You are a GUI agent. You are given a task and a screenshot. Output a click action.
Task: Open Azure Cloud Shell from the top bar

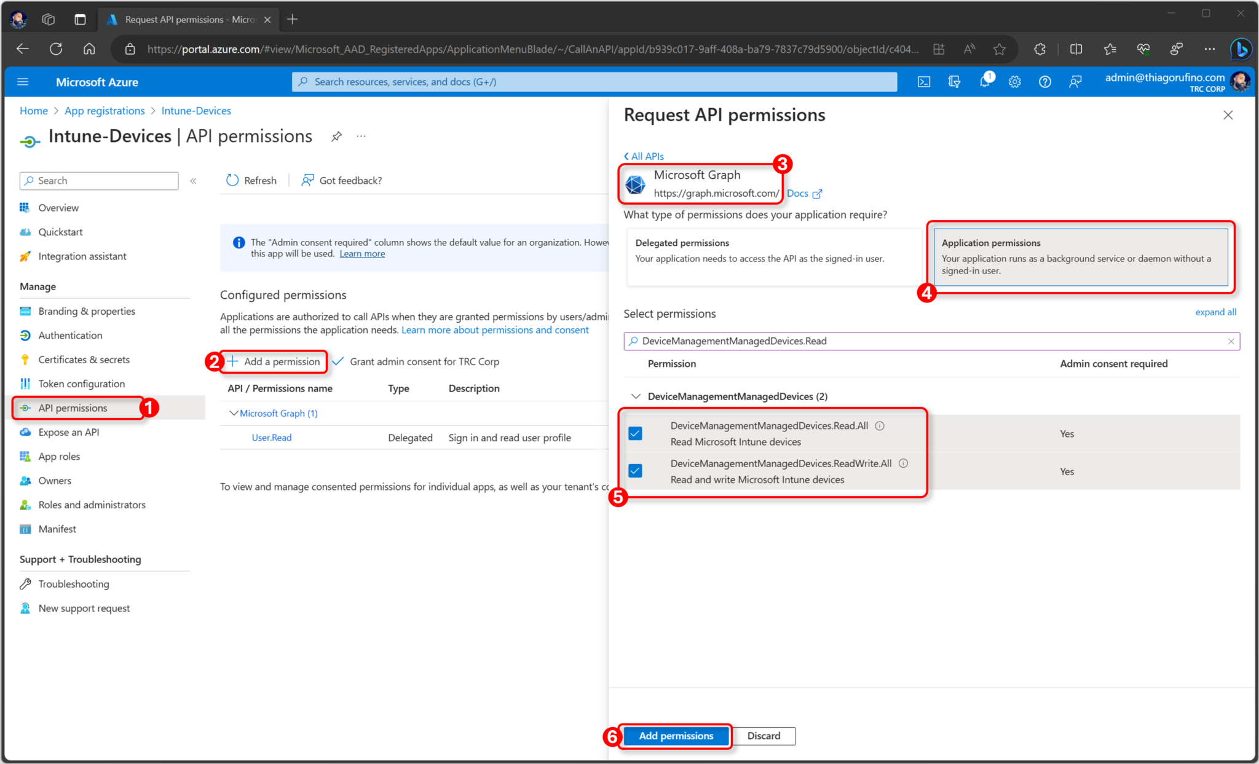click(923, 81)
